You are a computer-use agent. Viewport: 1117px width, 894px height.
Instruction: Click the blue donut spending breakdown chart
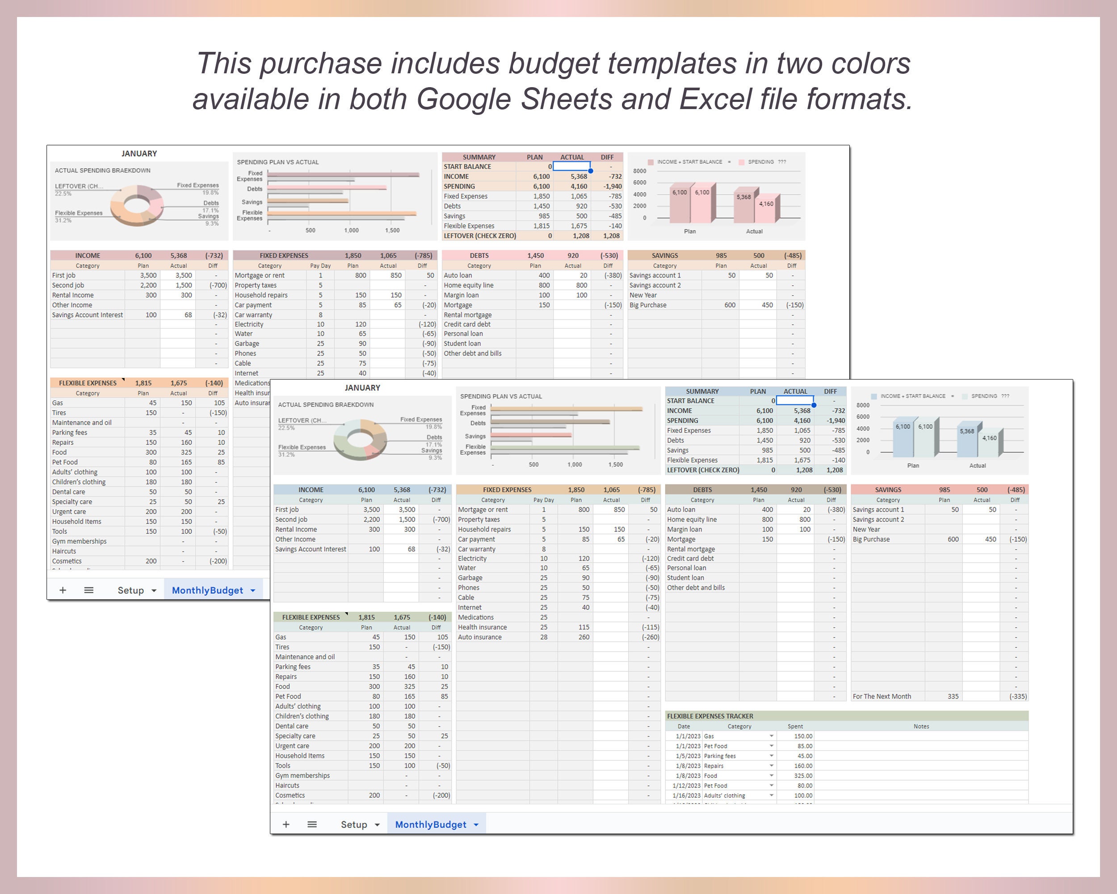(x=360, y=439)
